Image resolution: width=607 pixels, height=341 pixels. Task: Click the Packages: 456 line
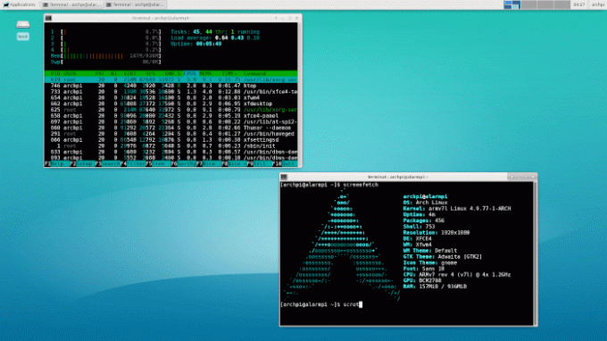pyautogui.click(x=423, y=220)
